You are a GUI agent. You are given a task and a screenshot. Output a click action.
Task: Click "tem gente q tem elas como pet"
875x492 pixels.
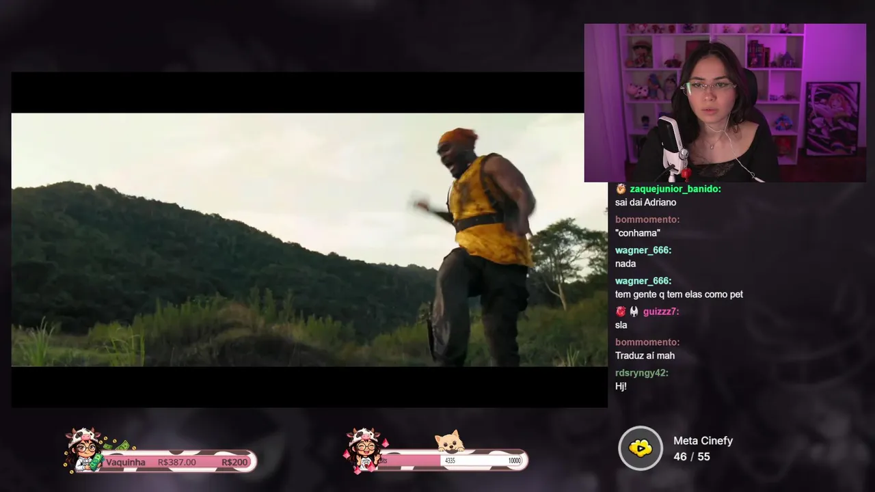pos(679,295)
